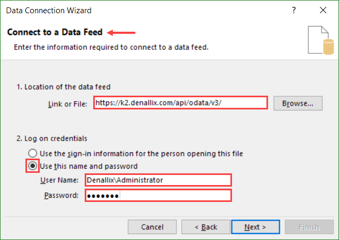Click the greyed-out Finish button
The image size is (339, 240).
[x=308, y=227]
